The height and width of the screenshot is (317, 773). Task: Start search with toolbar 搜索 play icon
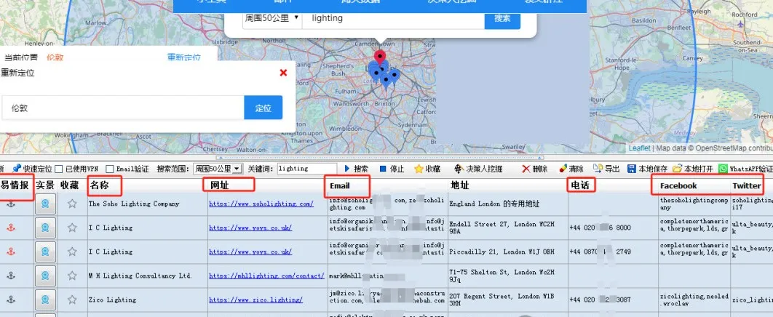[347, 169]
